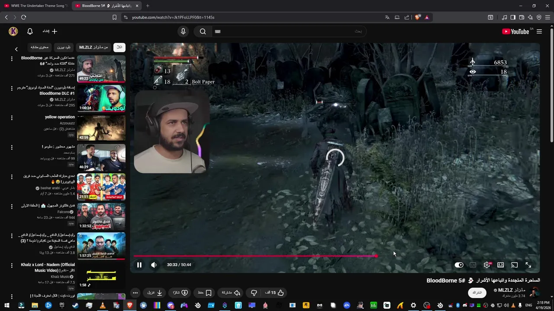Open options for Khalz x Lord suggestion
Image resolution: width=554 pixels, height=311 pixels.
tap(12, 265)
